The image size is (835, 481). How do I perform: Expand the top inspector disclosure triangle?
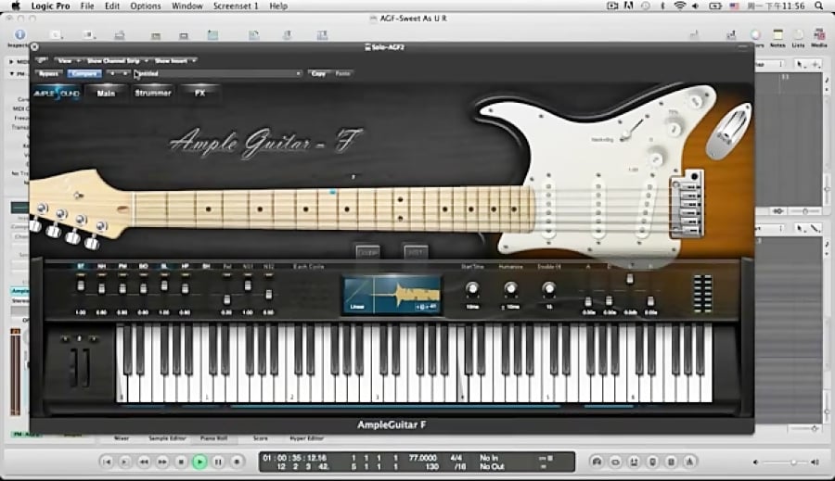click(x=12, y=62)
